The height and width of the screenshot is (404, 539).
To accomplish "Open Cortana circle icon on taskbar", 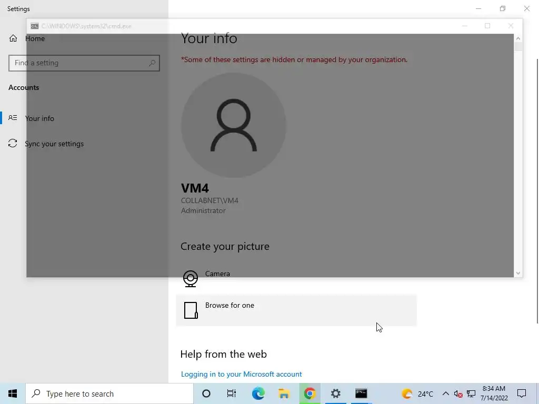I will (206, 393).
